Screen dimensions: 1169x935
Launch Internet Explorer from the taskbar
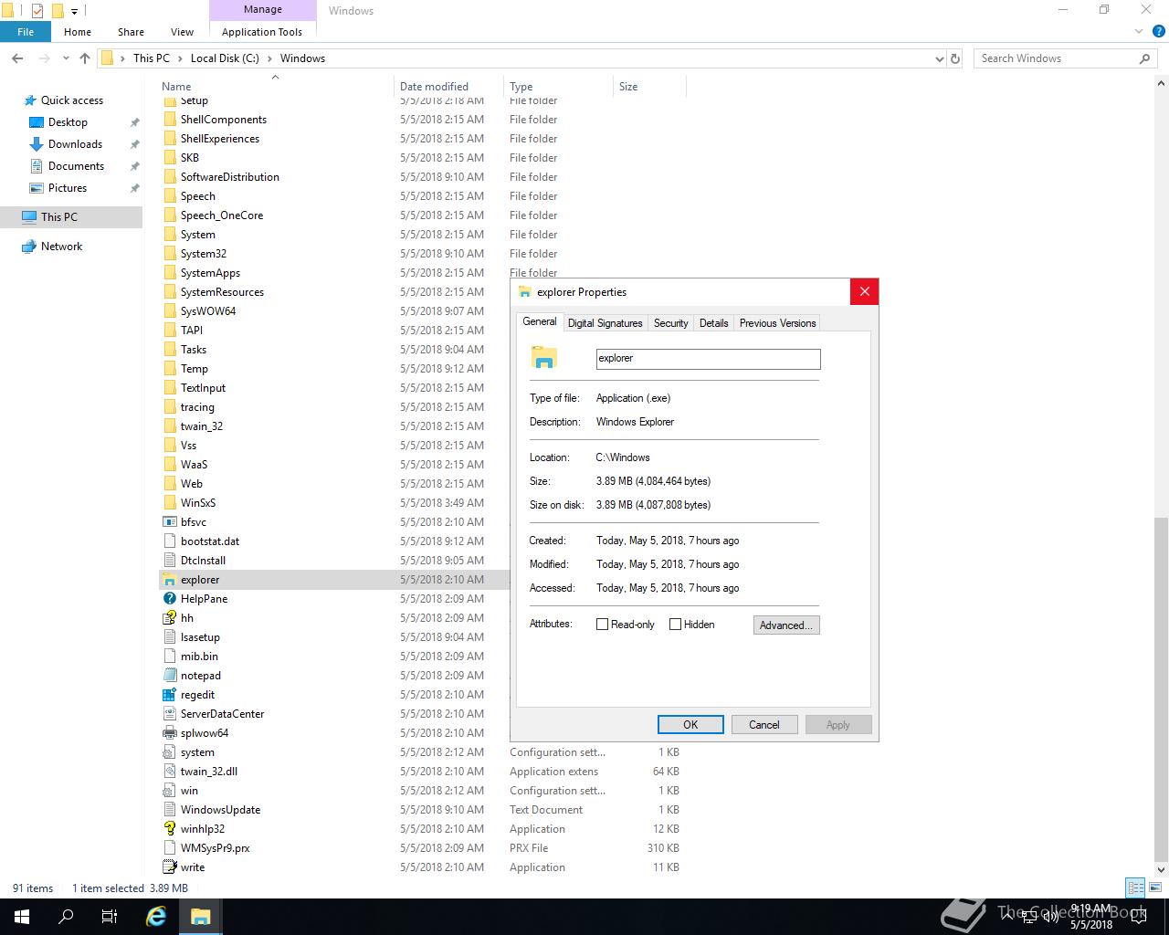pyautogui.click(x=156, y=917)
